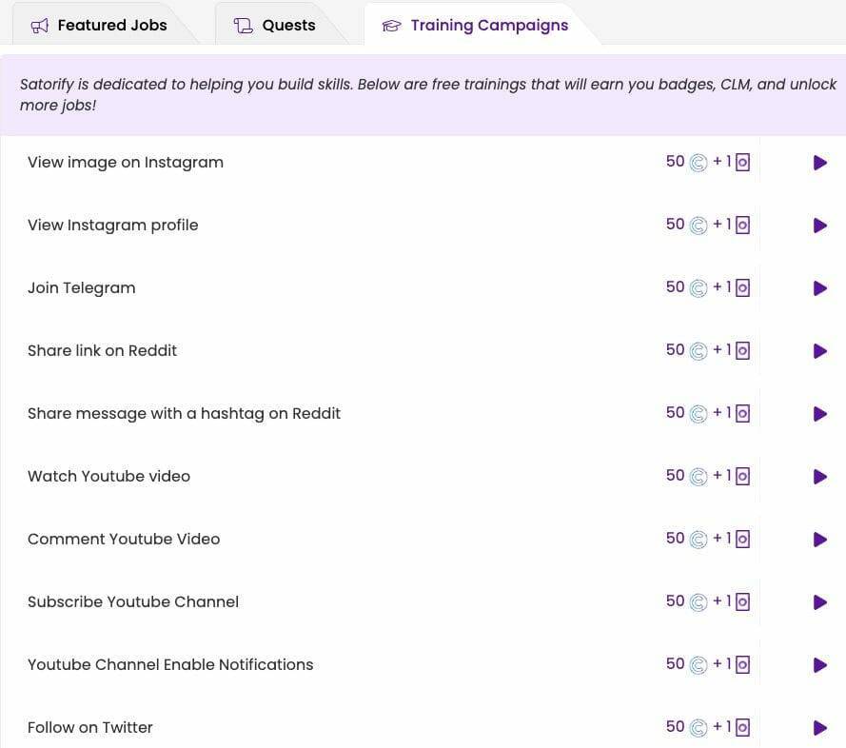The image size is (846, 748).
Task: Click the 'Follow on Twitter' title
Action: click(x=90, y=728)
